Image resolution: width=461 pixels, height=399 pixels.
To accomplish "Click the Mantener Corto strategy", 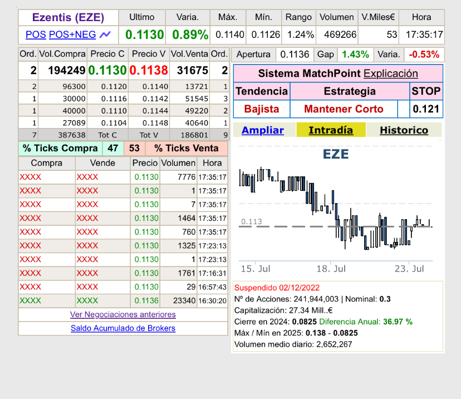I will pos(344,109).
